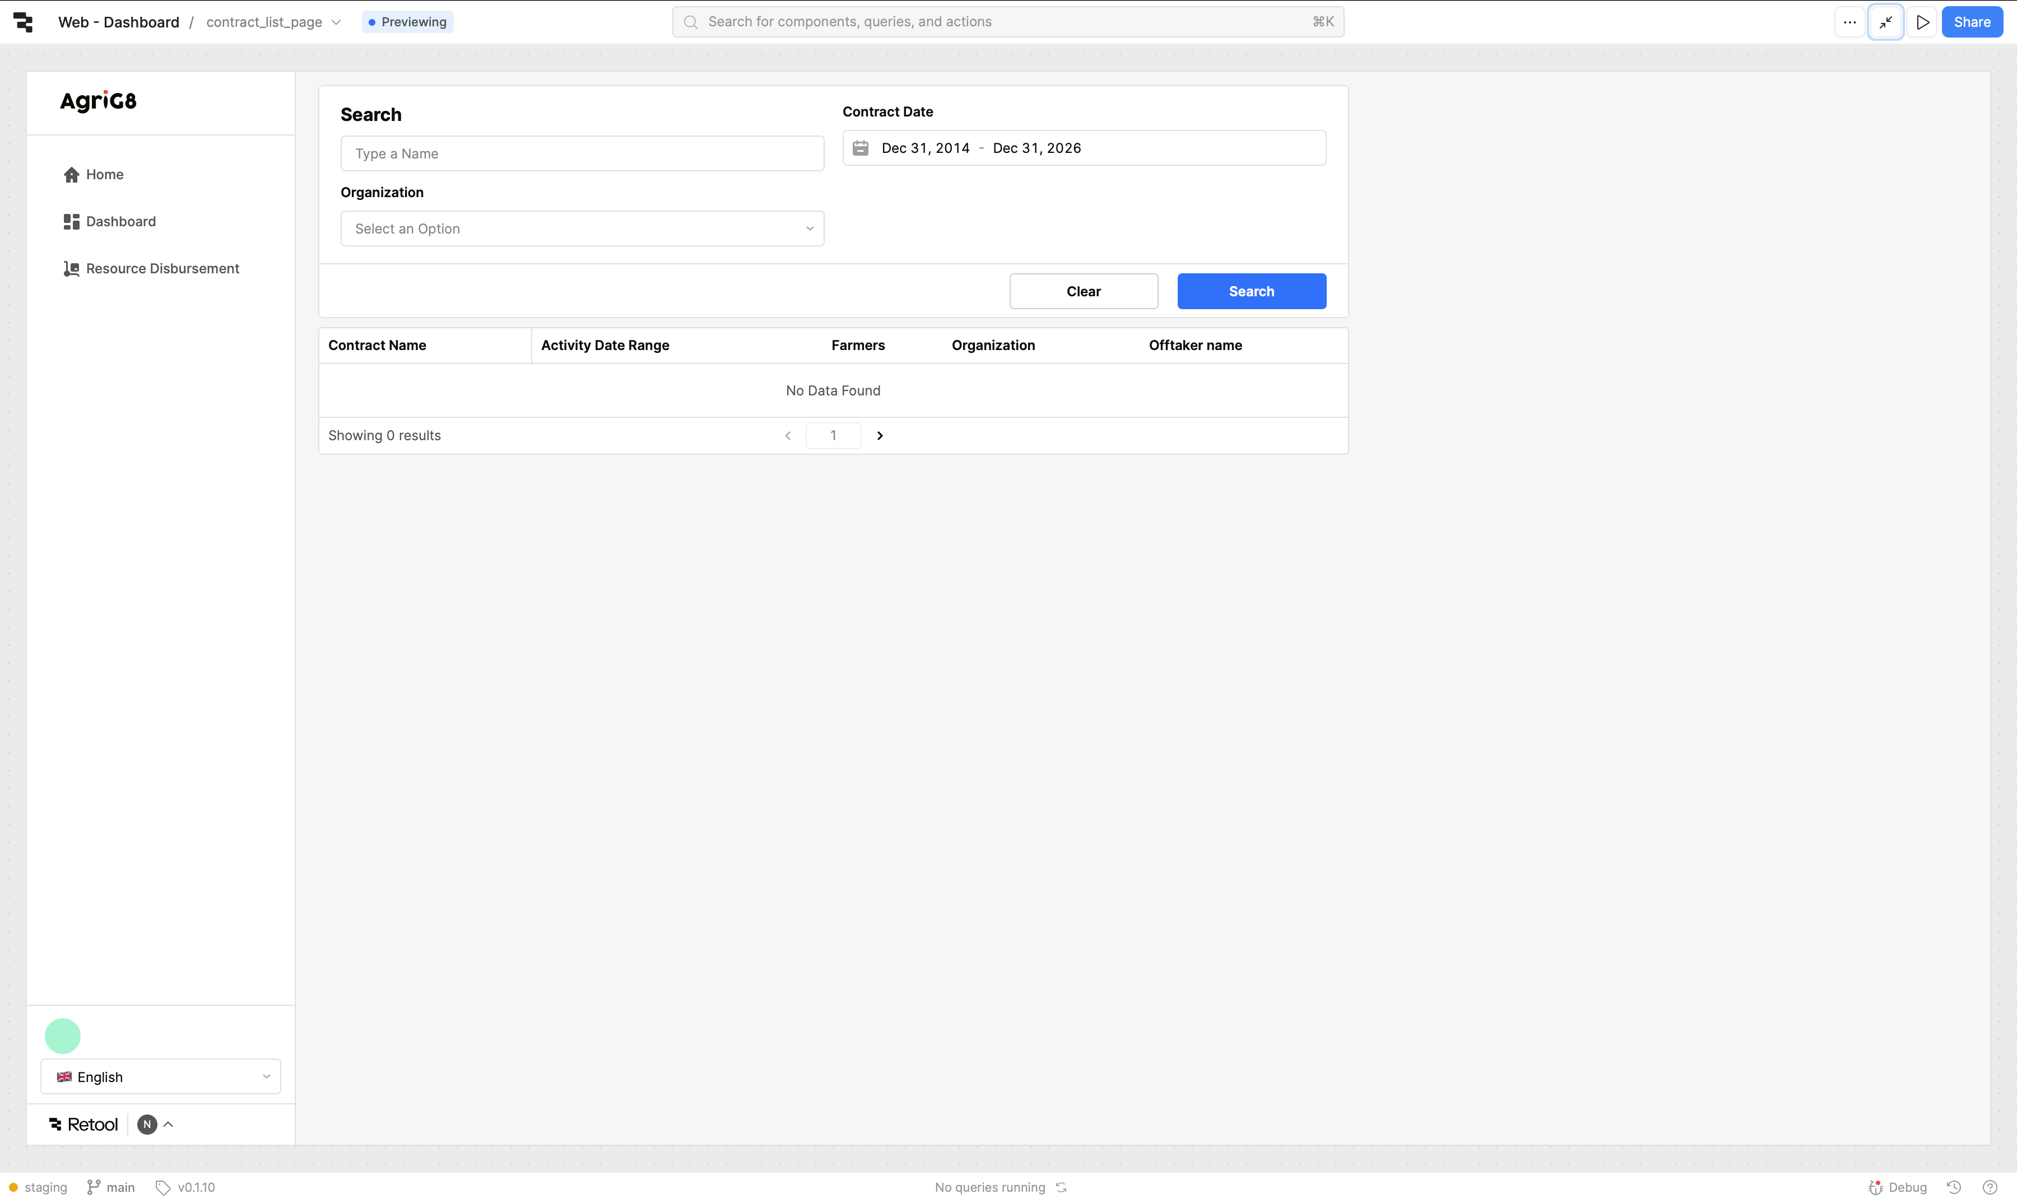2017x1203 pixels.
Task: Open Resource Disbursement sidebar item
Action: (x=161, y=268)
